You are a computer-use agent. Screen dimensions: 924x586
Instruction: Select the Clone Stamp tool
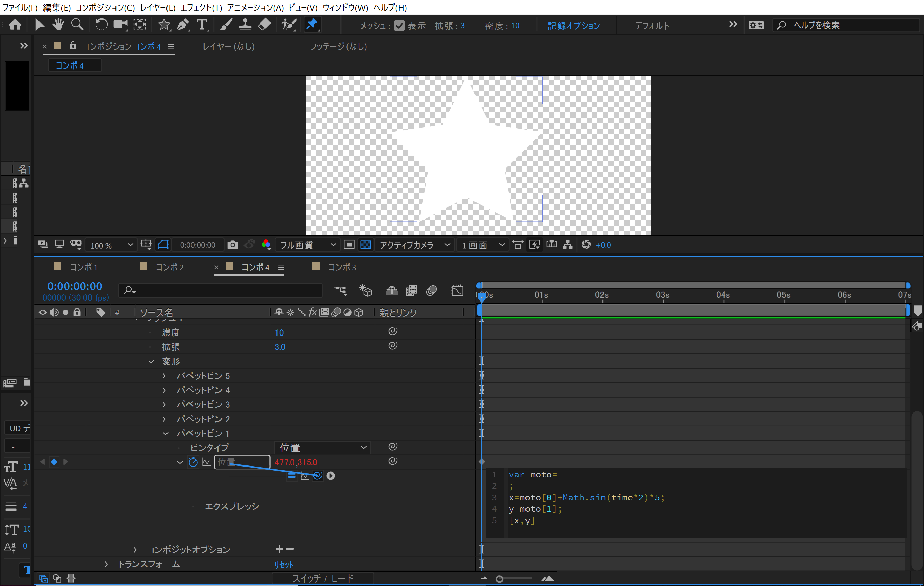tap(245, 25)
